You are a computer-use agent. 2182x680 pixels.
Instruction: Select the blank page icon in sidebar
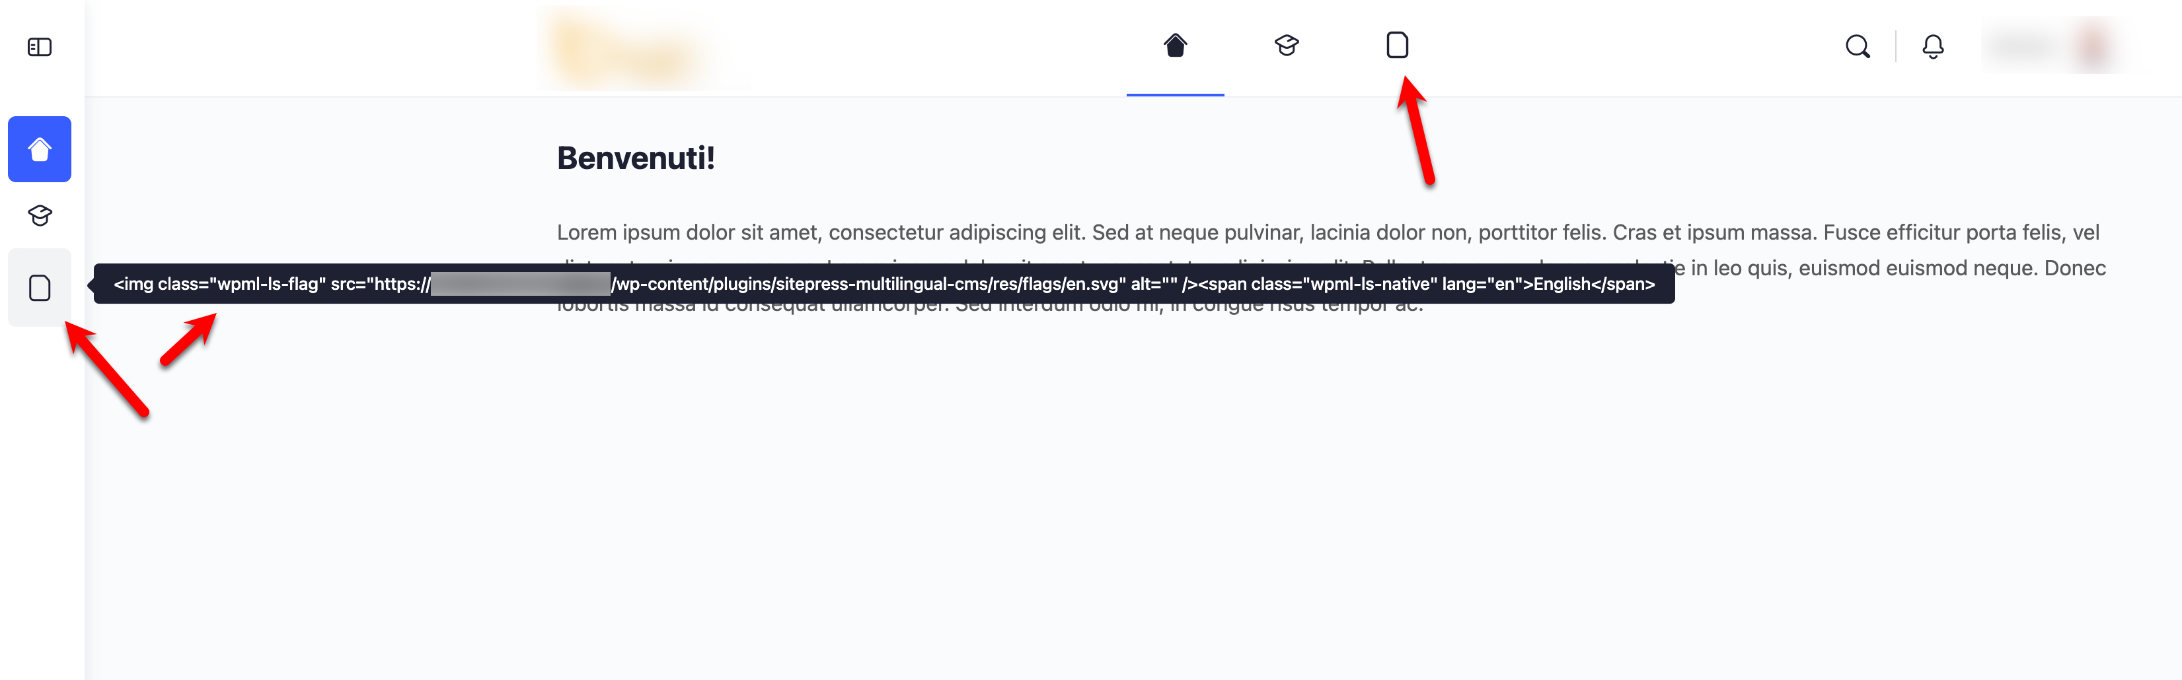[40, 288]
